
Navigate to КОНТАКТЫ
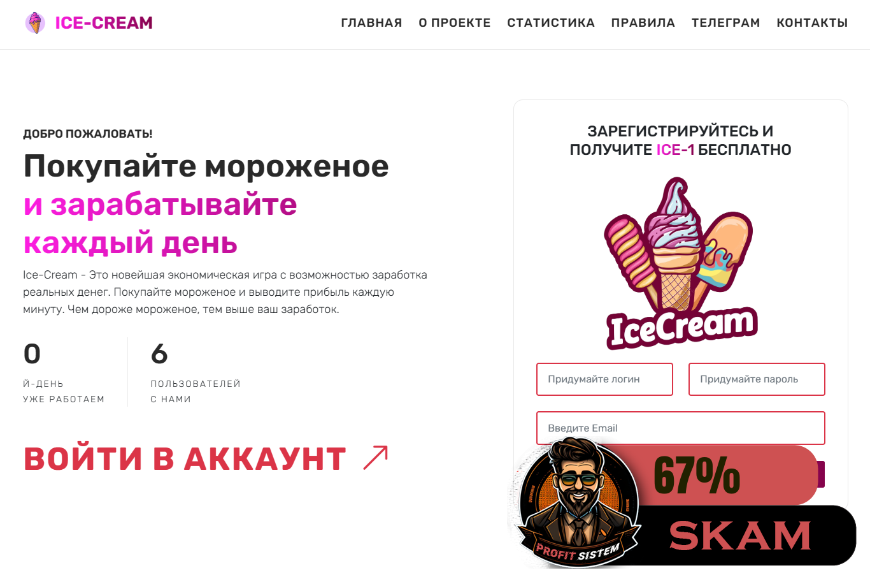pos(812,23)
